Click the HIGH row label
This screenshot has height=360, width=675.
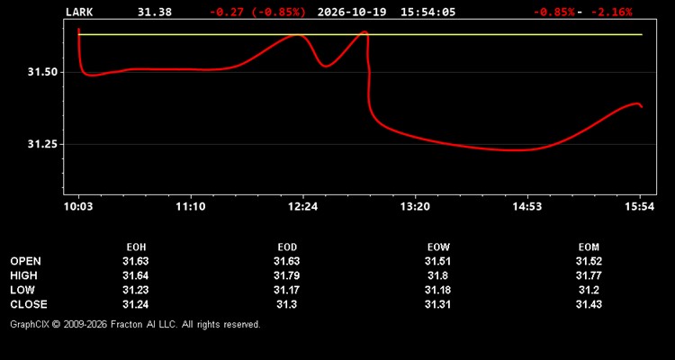pyautogui.click(x=23, y=275)
